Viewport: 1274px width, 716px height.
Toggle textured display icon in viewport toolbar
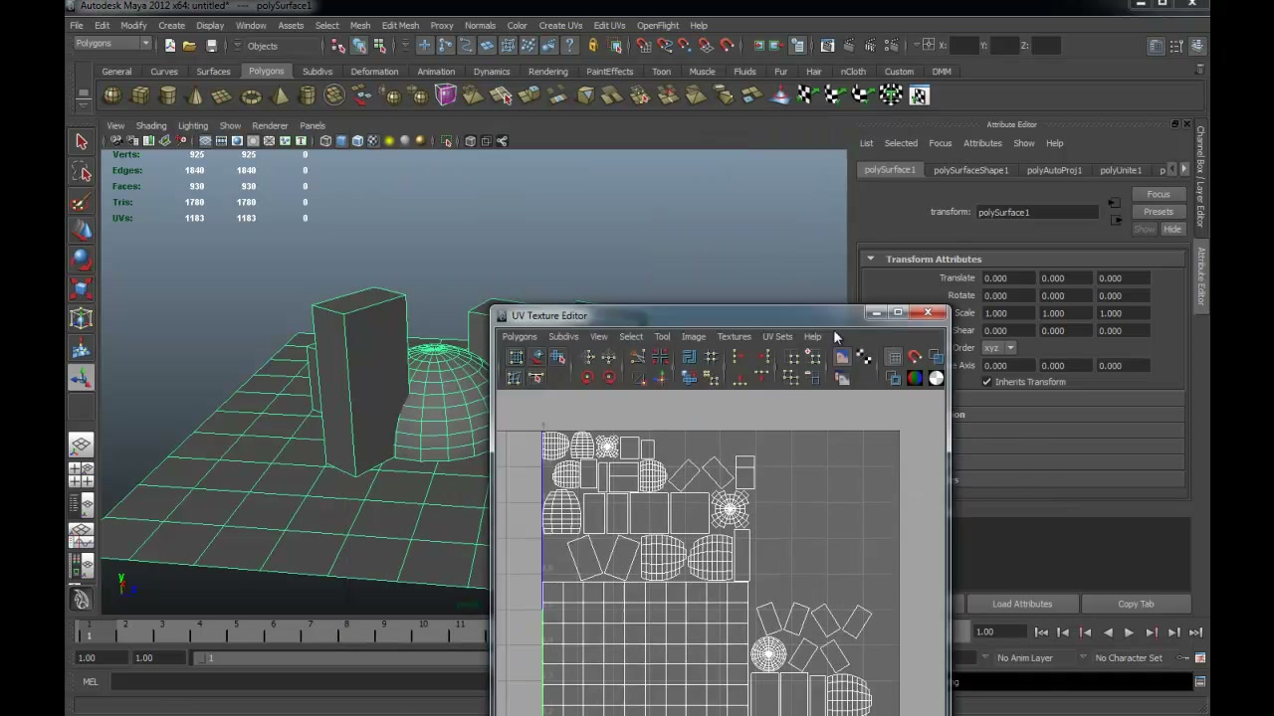pyautogui.click(x=373, y=141)
